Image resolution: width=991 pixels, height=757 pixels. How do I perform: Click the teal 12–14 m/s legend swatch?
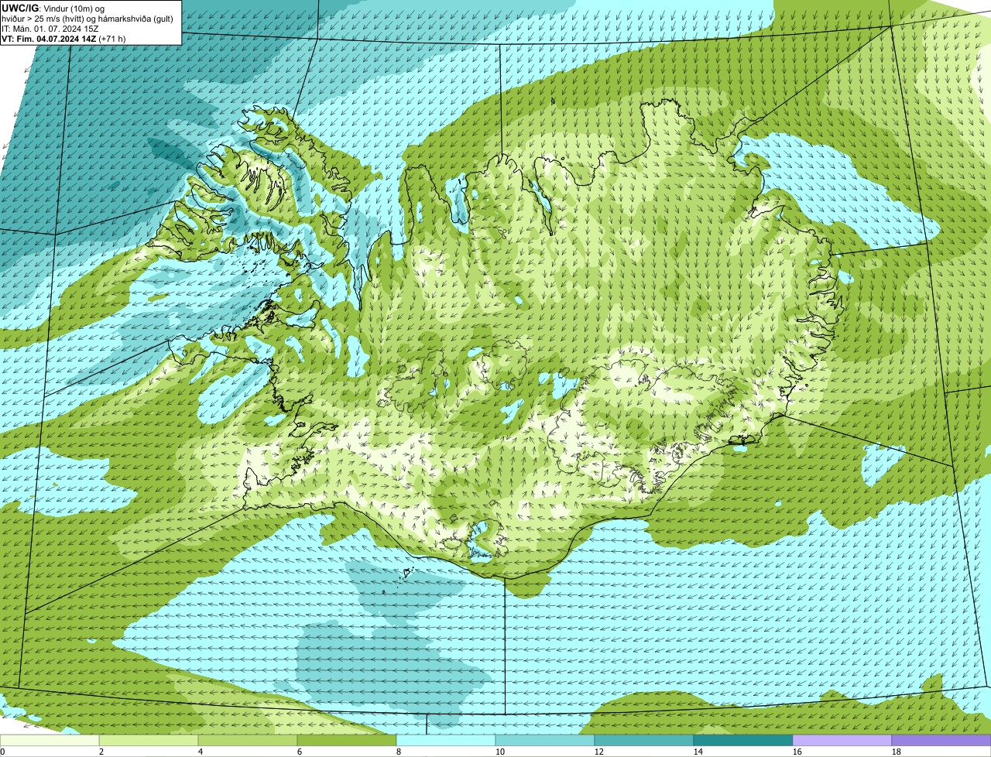pos(644,740)
